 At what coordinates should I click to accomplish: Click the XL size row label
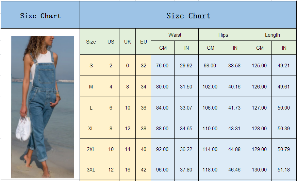pos(91,129)
